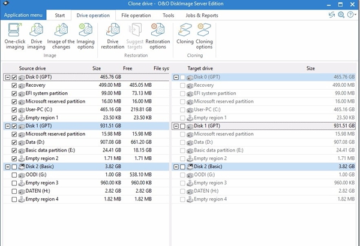Image resolution: width=360 pixels, height=246 pixels.
Task: Check source Disk 2 (Basic) checkbox
Action: point(14,167)
